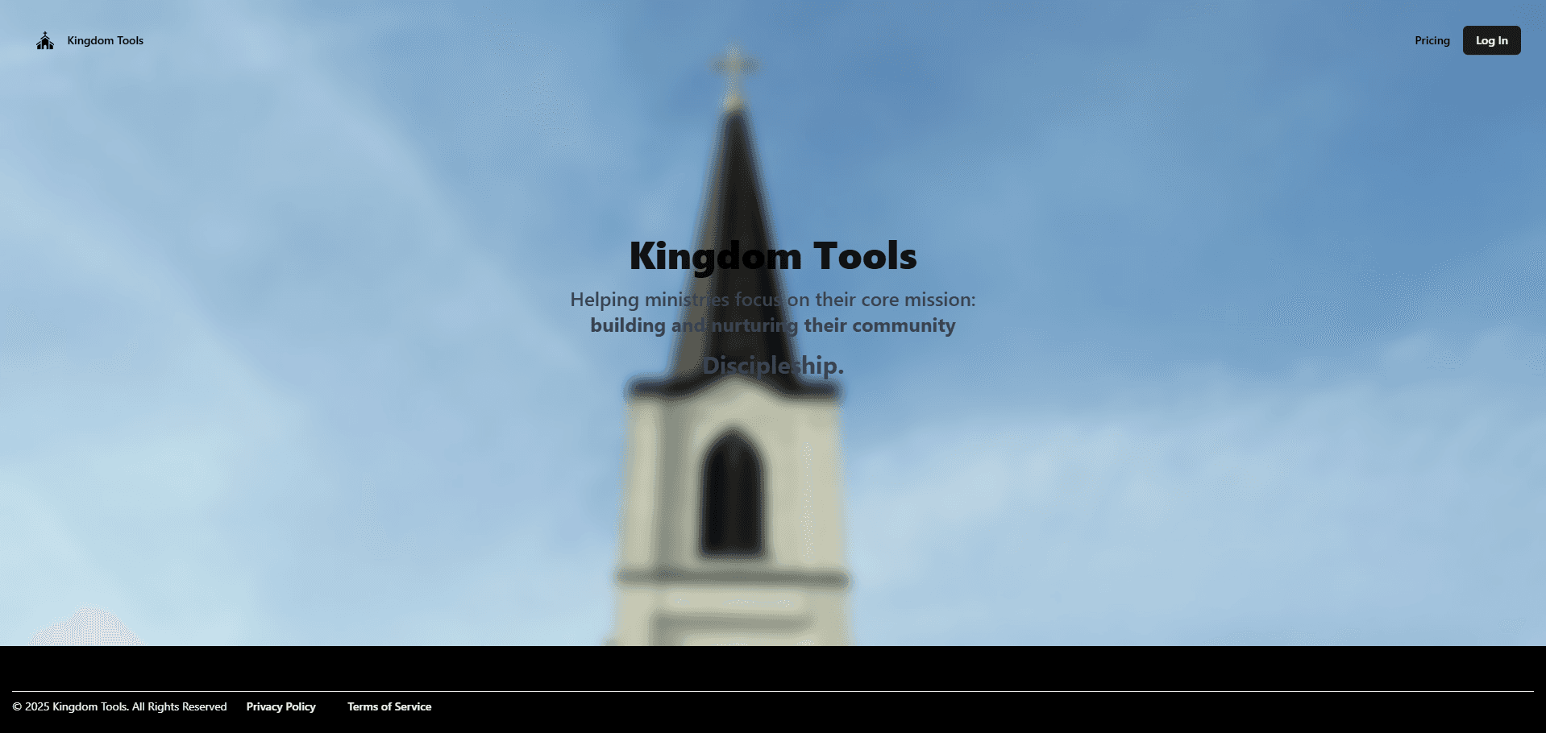This screenshot has height=733, width=1546.
Task: Navigate to Pricing from the top navigation
Action: pos(1432,40)
